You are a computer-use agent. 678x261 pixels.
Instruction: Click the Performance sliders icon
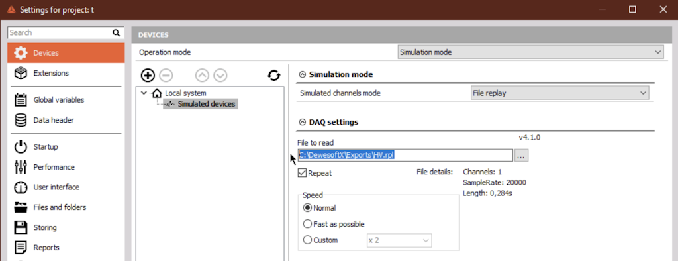pyautogui.click(x=21, y=167)
